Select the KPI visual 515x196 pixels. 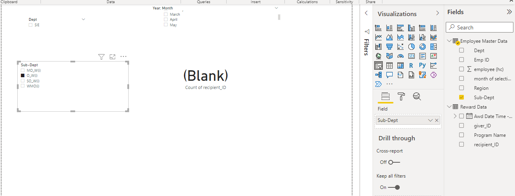(x=434, y=56)
